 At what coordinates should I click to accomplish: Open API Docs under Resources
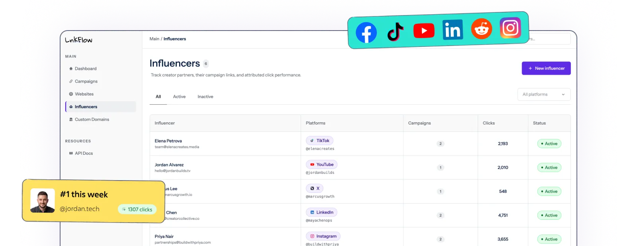pos(101,153)
